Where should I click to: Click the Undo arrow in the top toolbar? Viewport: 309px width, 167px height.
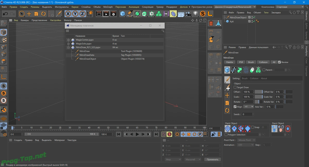tap(5, 14)
